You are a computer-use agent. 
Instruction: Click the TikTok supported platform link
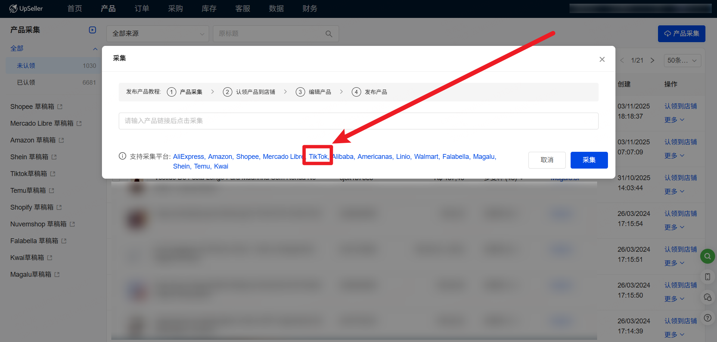(x=318, y=157)
